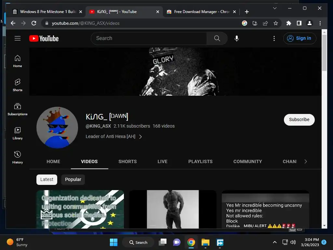Close the Free Download Manager tab
The image size is (333, 250).
click(x=234, y=12)
